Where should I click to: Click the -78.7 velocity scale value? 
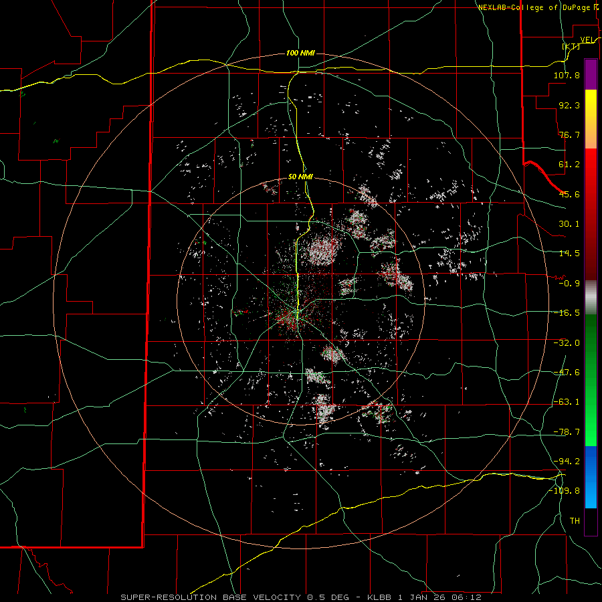click(x=567, y=432)
